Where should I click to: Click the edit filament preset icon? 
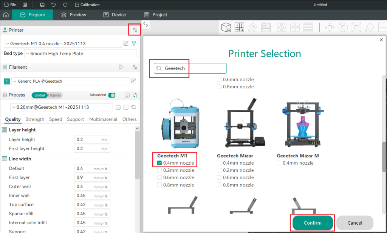click(133, 81)
